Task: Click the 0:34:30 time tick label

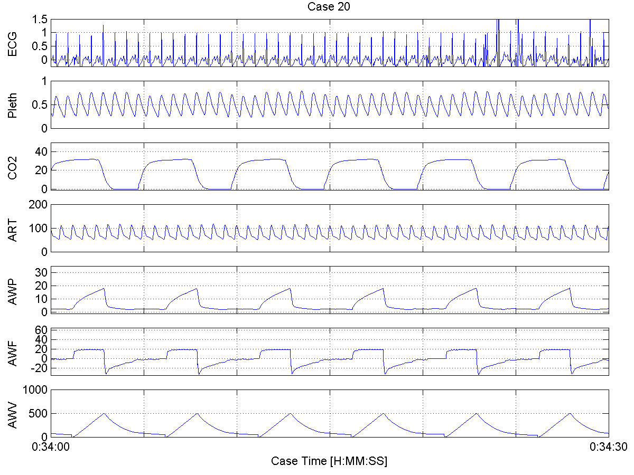Action: point(609,447)
